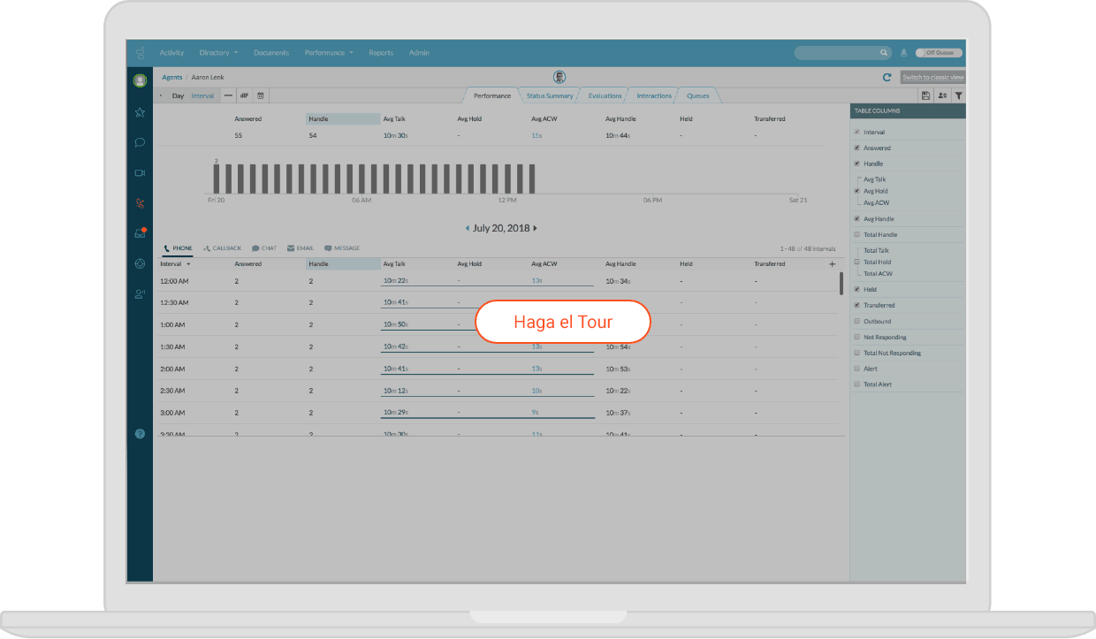
Task: Click the Haga el Tour button
Action: 562,322
